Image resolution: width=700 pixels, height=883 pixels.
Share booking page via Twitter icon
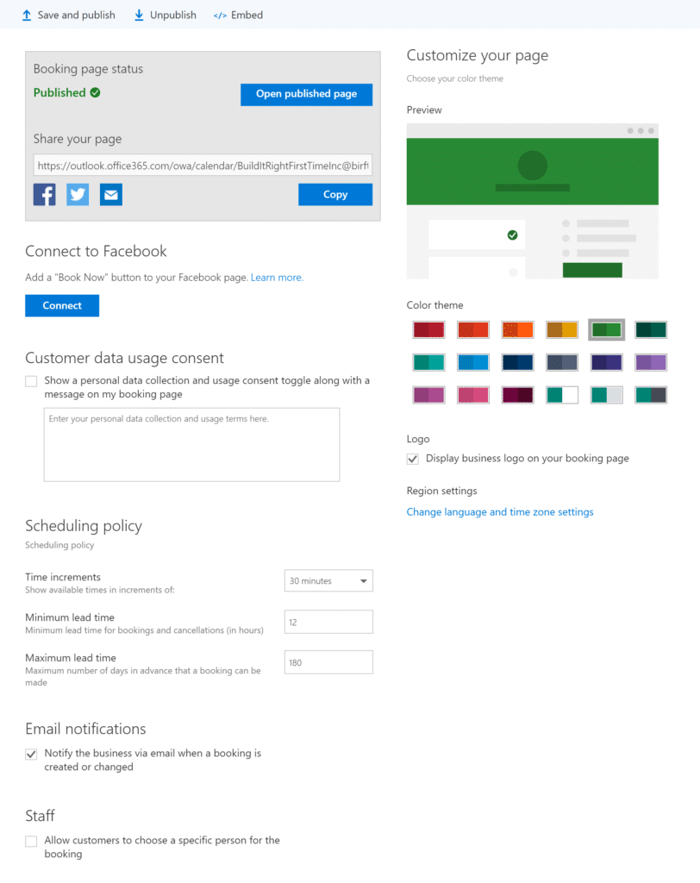click(x=78, y=195)
